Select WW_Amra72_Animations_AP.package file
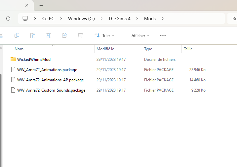Image resolution: width=237 pixels, height=167 pixels. point(51,80)
